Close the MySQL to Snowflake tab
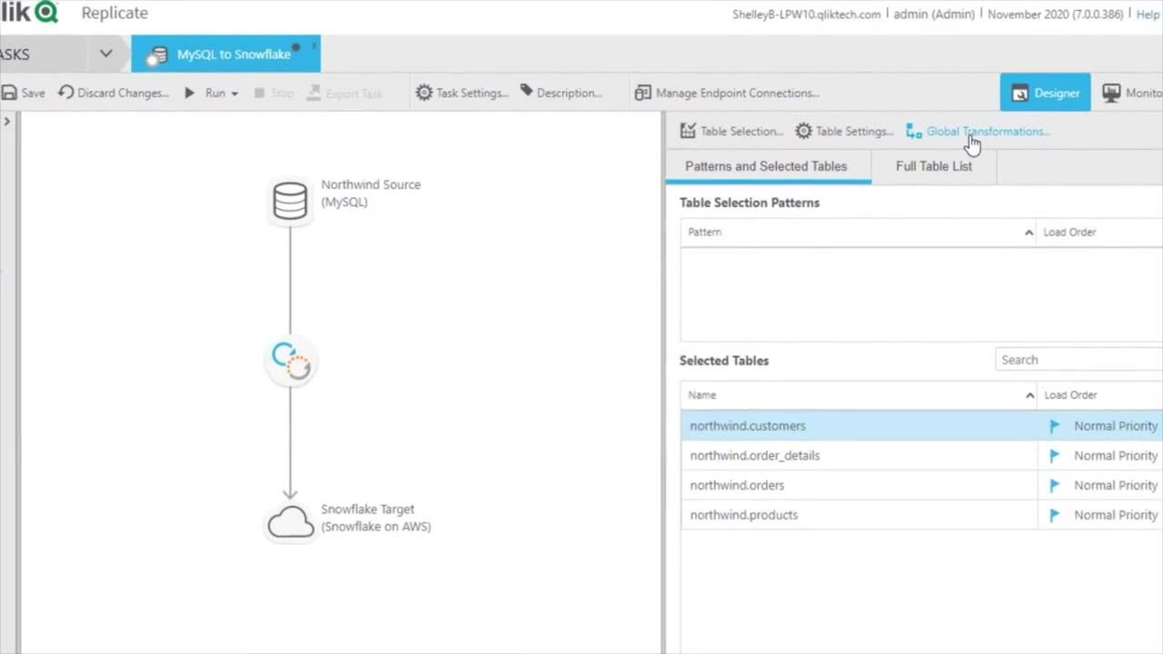 pos(314,45)
